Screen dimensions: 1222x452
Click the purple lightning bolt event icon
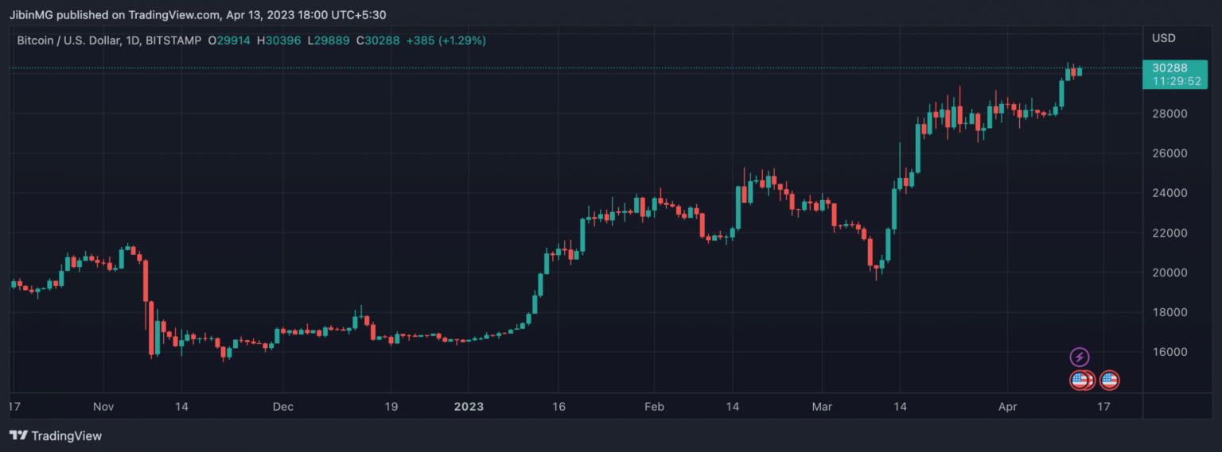tap(1080, 357)
